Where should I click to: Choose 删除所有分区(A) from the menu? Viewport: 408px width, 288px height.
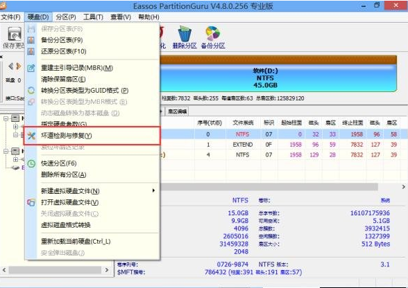(x=64, y=174)
